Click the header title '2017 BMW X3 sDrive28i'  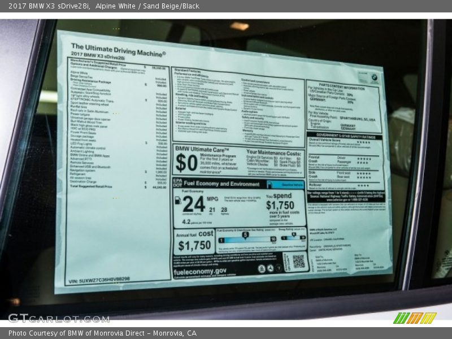click(49, 6)
